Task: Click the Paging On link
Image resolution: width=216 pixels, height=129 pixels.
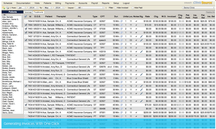Action: point(210,12)
